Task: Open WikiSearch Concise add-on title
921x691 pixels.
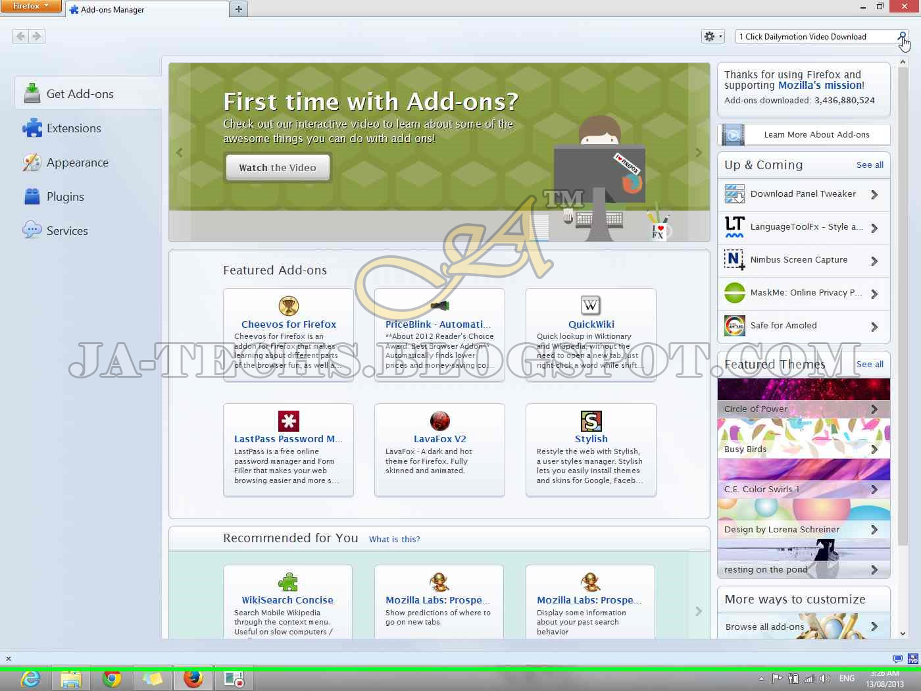Action: tap(287, 600)
